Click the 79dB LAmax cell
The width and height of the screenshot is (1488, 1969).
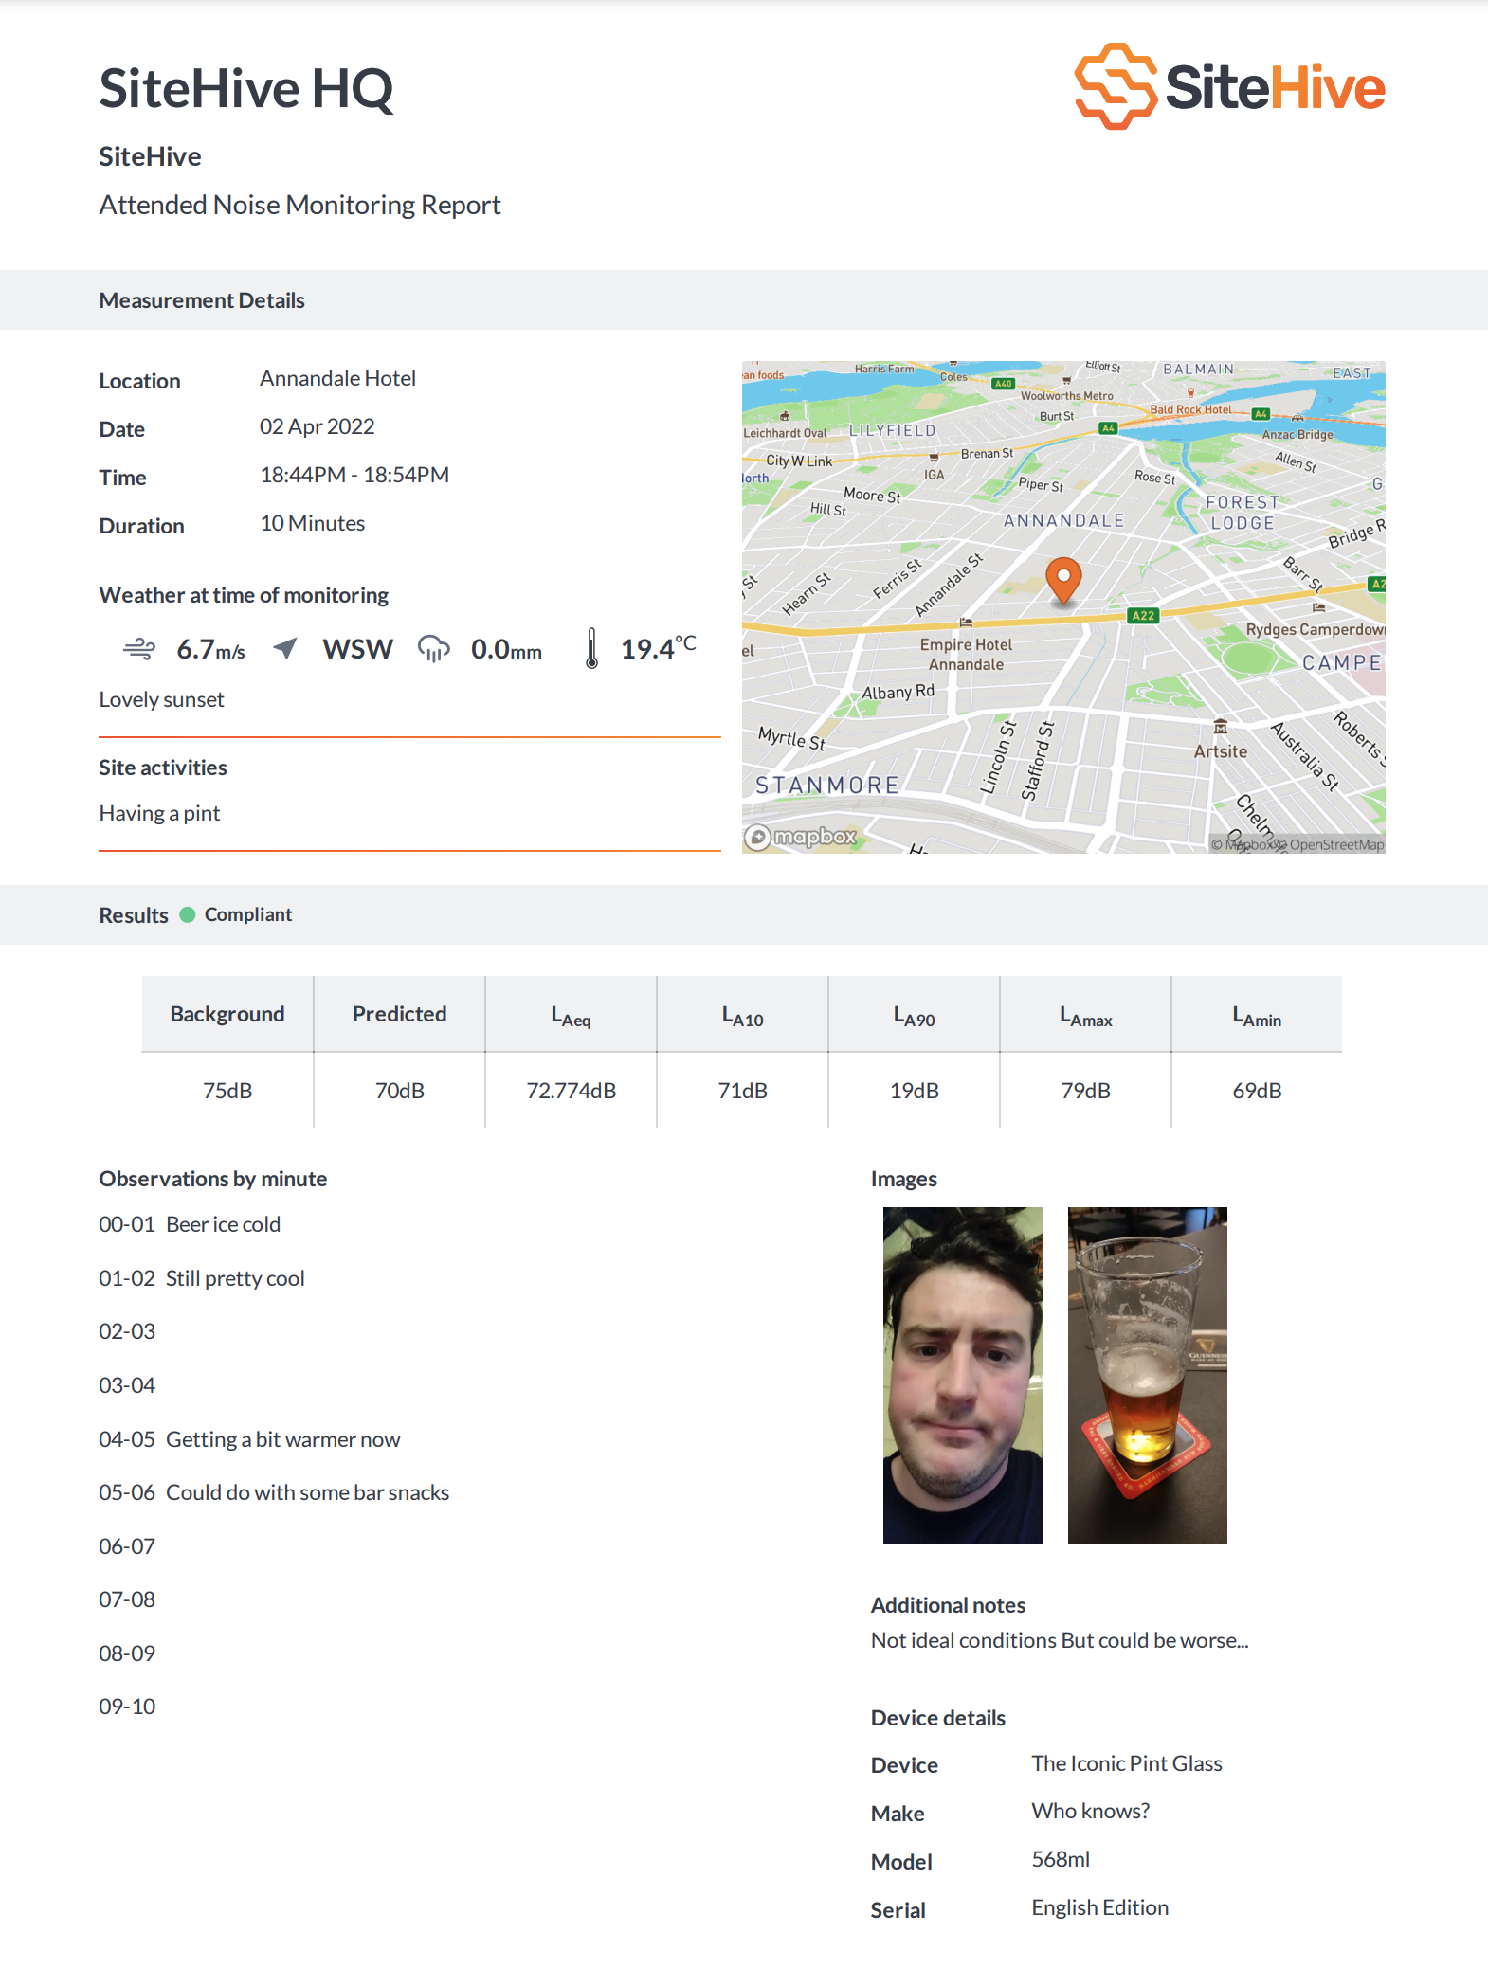[1086, 1091]
